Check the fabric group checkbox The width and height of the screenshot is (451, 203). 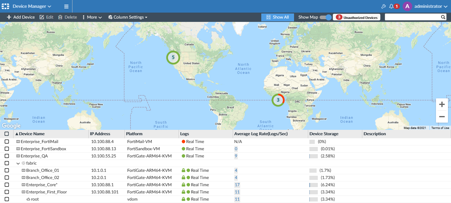coord(7,163)
